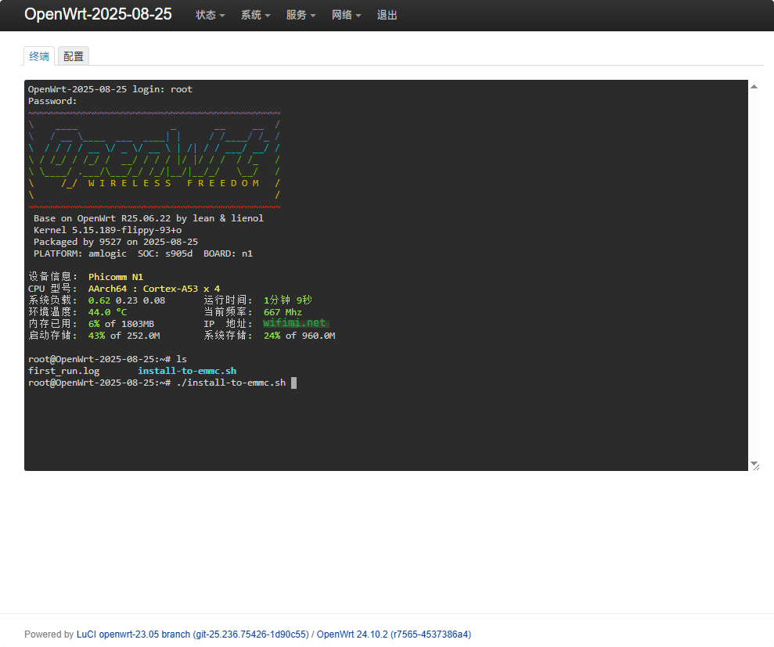The image size is (774, 647).
Task: Click the '24% of 960.0M' storage value
Action: 300,336
